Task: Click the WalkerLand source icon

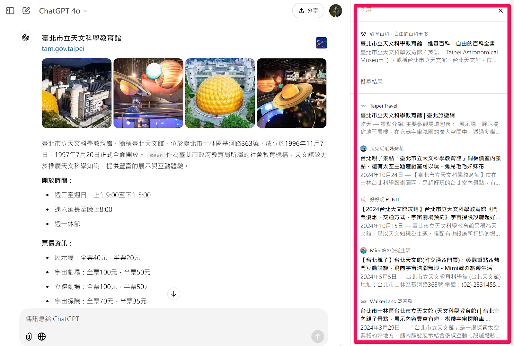Action: [x=363, y=301]
